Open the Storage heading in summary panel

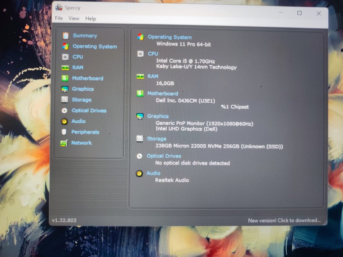pos(157,139)
